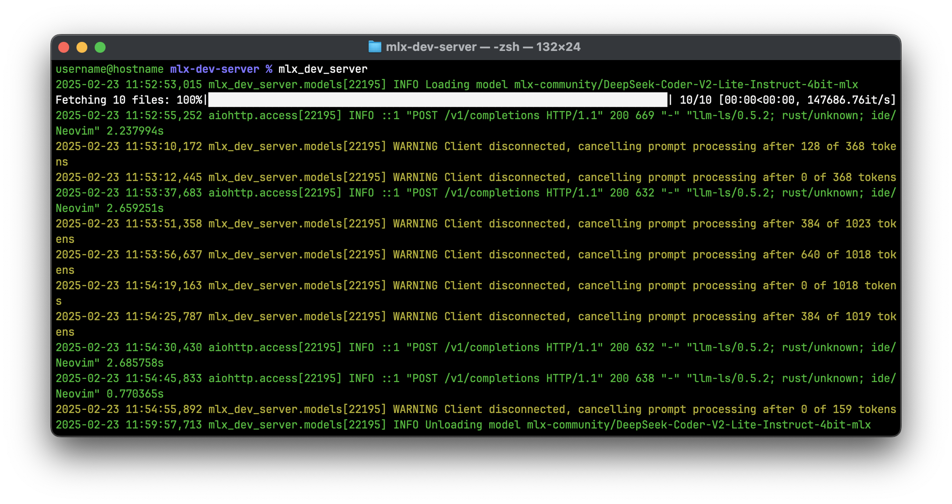The image size is (952, 504).
Task: Click the warning line for 0 of 159 tokens
Action: [476, 409]
